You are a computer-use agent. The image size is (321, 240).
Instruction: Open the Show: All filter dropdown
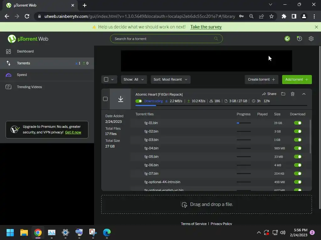click(x=134, y=79)
